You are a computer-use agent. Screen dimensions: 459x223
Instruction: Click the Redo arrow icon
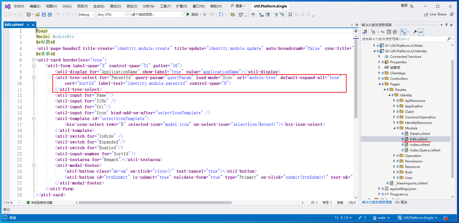68,14
